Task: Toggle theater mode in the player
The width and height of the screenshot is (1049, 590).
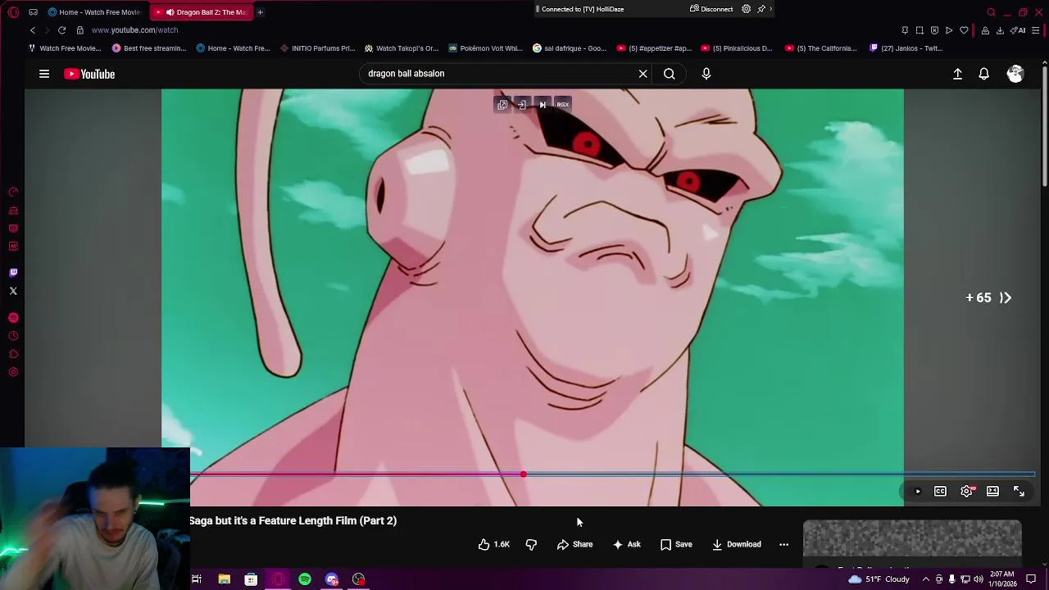Action: coord(992,492)
